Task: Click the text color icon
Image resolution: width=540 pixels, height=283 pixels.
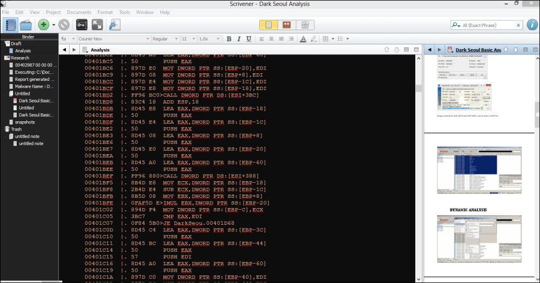Action: (303, 39)
